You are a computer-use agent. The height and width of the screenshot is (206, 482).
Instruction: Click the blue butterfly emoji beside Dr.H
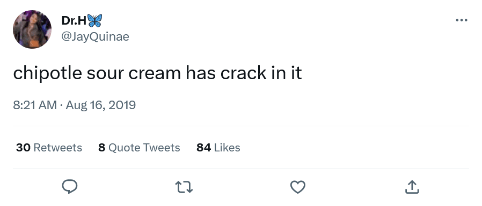point(94,20)
